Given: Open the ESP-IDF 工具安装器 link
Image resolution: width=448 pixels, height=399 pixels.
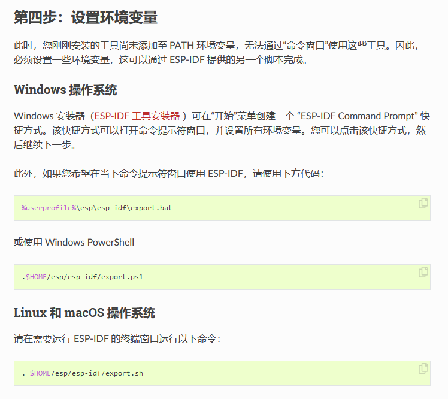Looking at the screenshot, I should coord(137,116).
